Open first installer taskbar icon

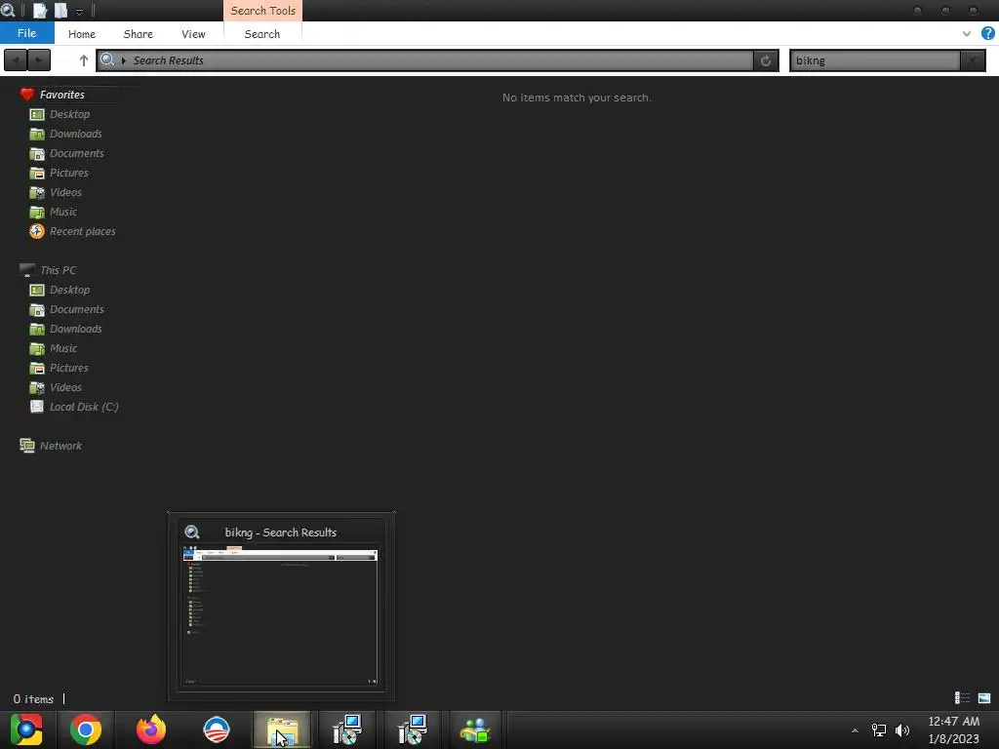[x=347, y=729]
